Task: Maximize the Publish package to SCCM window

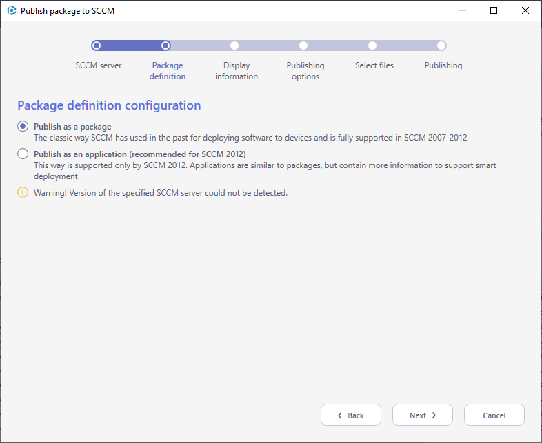Action: coord(494,10)
